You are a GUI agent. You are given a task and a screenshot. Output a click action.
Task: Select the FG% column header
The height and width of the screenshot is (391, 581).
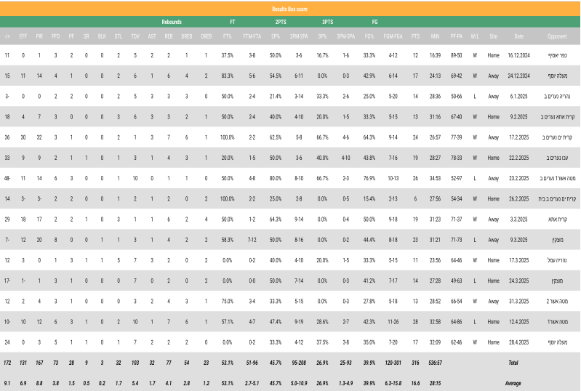[x=369, y=36]
